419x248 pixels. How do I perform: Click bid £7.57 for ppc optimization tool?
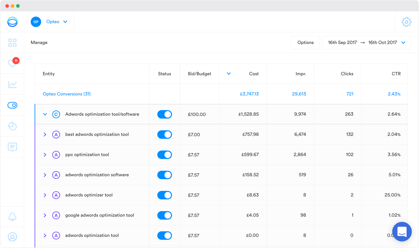[x=194, y=155]
